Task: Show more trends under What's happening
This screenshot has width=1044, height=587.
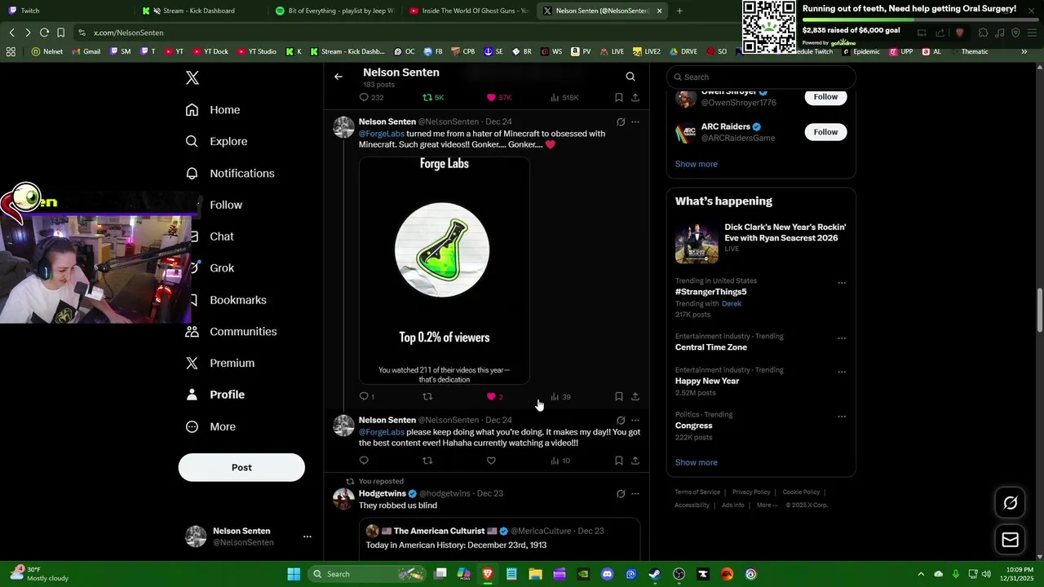Action: click(696, 462)
